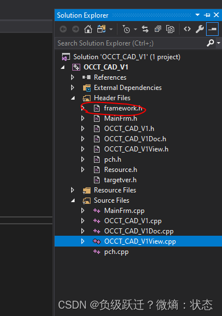Expand the MainFrm.h node
The image size is (222, 316).
pyautogui.click(x=83, y=118)
